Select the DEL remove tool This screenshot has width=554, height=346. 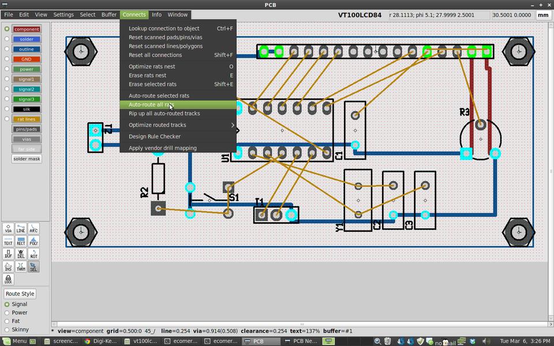click(21, 253)
